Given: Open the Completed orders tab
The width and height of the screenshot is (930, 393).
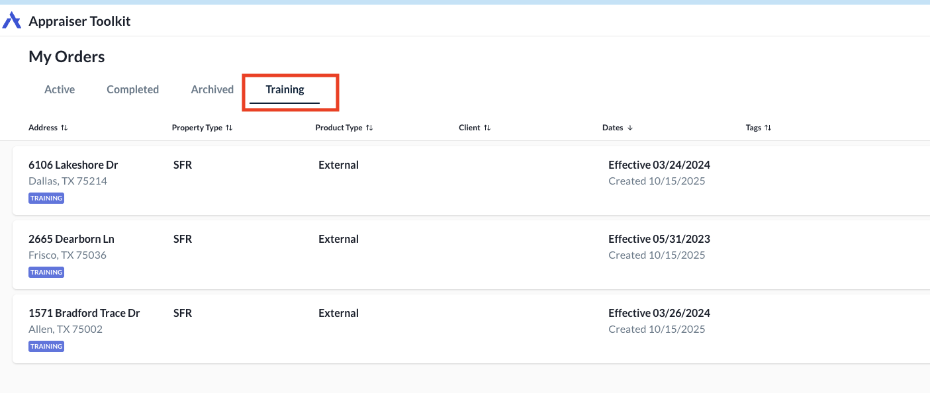Looking at the screenshot, I should coord(132,89).
